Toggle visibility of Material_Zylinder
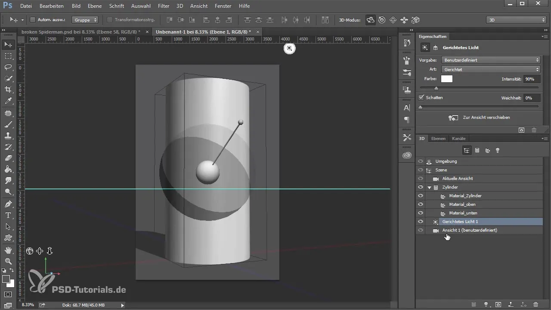The width and height of the screenshot is (551, 310). (421, 196)
